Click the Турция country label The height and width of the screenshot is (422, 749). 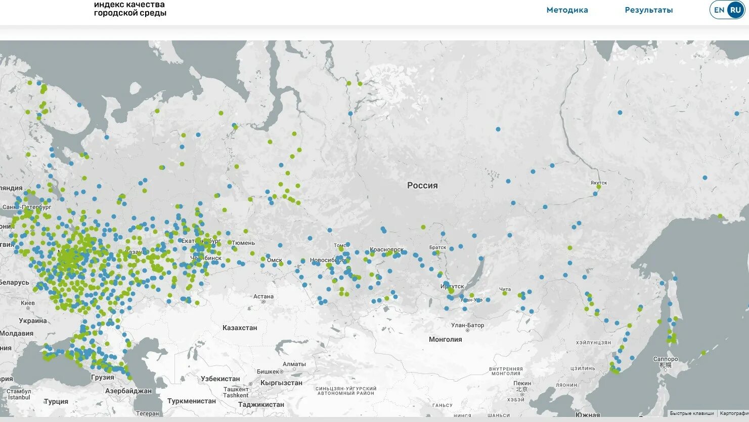[x=56, y=401]
